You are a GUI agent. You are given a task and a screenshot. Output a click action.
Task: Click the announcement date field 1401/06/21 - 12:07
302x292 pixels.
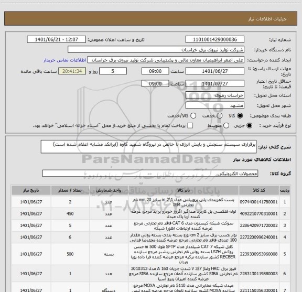(56, 39)
